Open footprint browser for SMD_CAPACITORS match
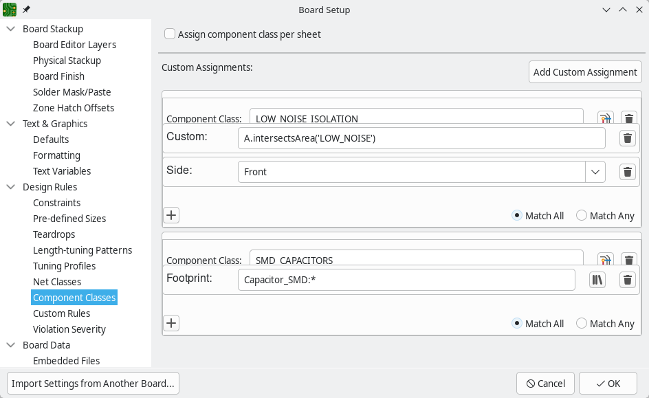This screenshot has width=649, height=398. [x=596, y=280]
